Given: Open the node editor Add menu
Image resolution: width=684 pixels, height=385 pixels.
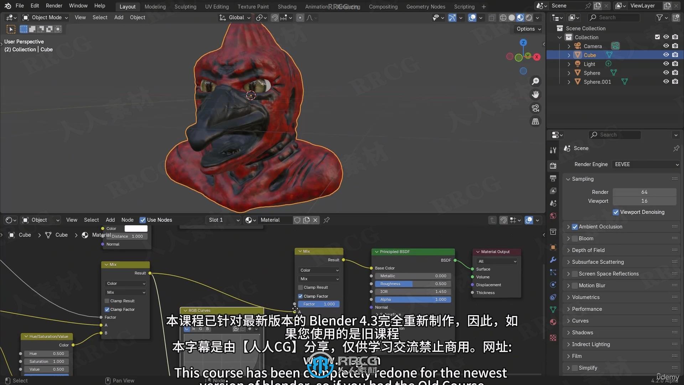Looking at the screenshot, I should click(110, 220).
